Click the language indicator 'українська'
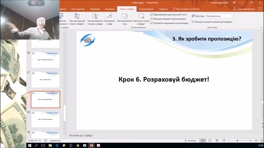264x148 pixels. [55, 141]
